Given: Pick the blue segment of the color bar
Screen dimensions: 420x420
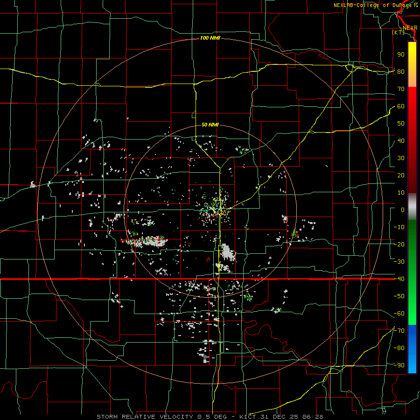Looking at the screenshot, I should click(x=412, y=349).
